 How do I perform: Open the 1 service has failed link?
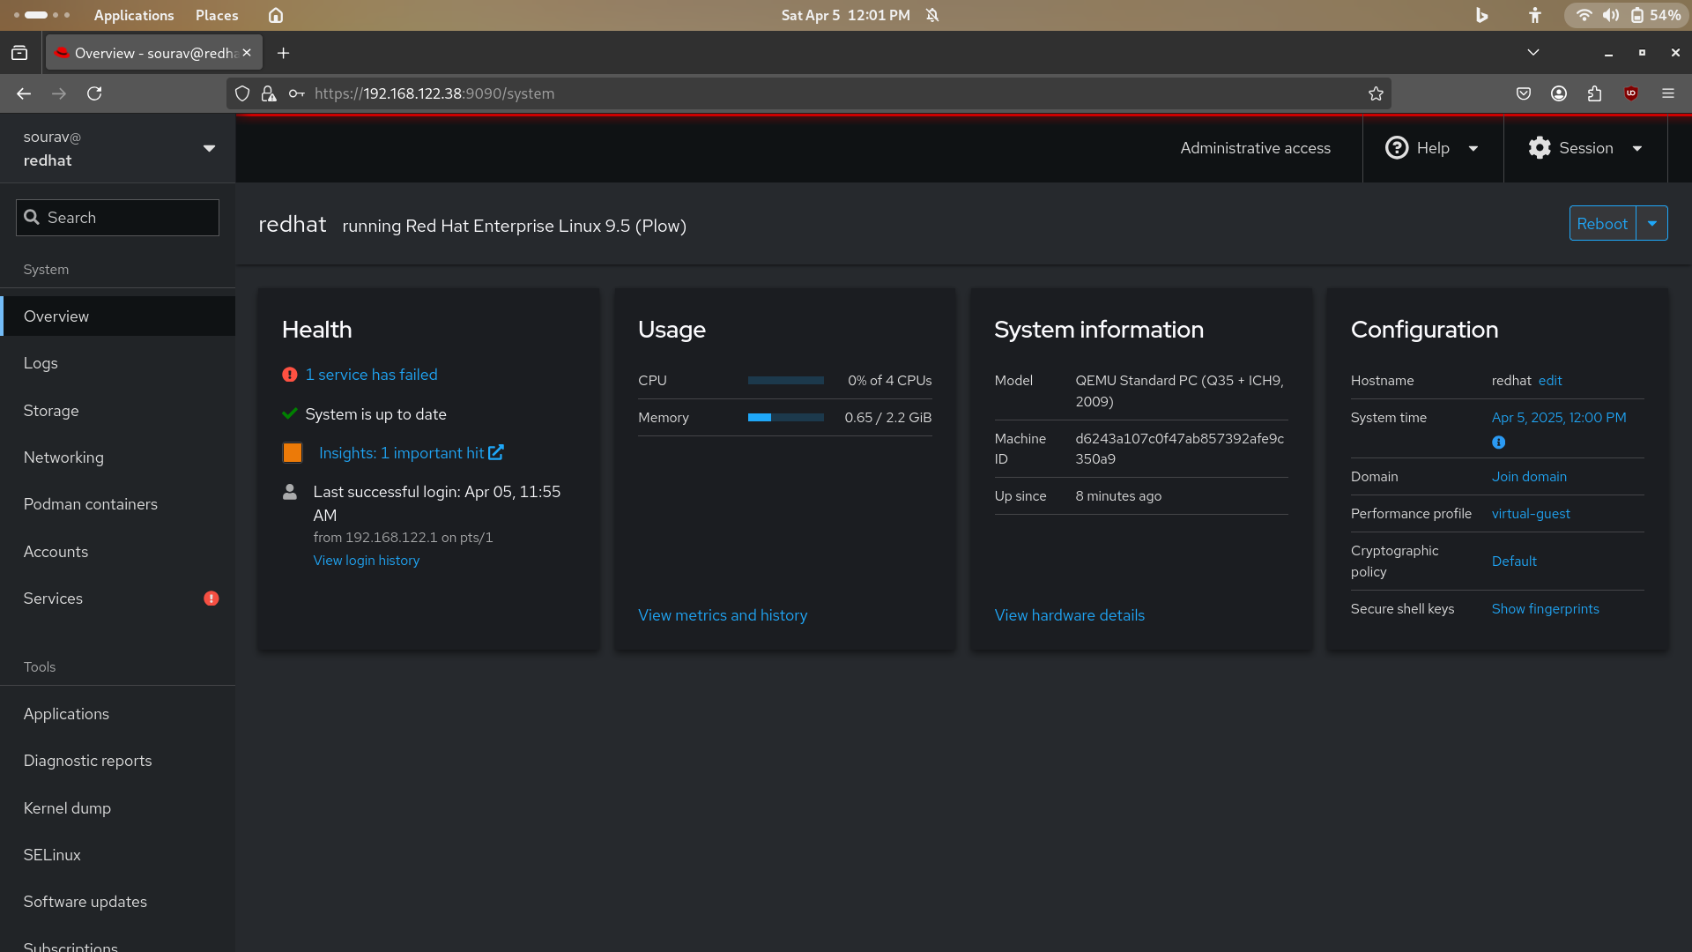tap(371, 375)
